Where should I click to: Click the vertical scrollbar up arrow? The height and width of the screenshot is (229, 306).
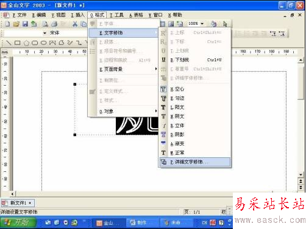click(x=301, y=60)
